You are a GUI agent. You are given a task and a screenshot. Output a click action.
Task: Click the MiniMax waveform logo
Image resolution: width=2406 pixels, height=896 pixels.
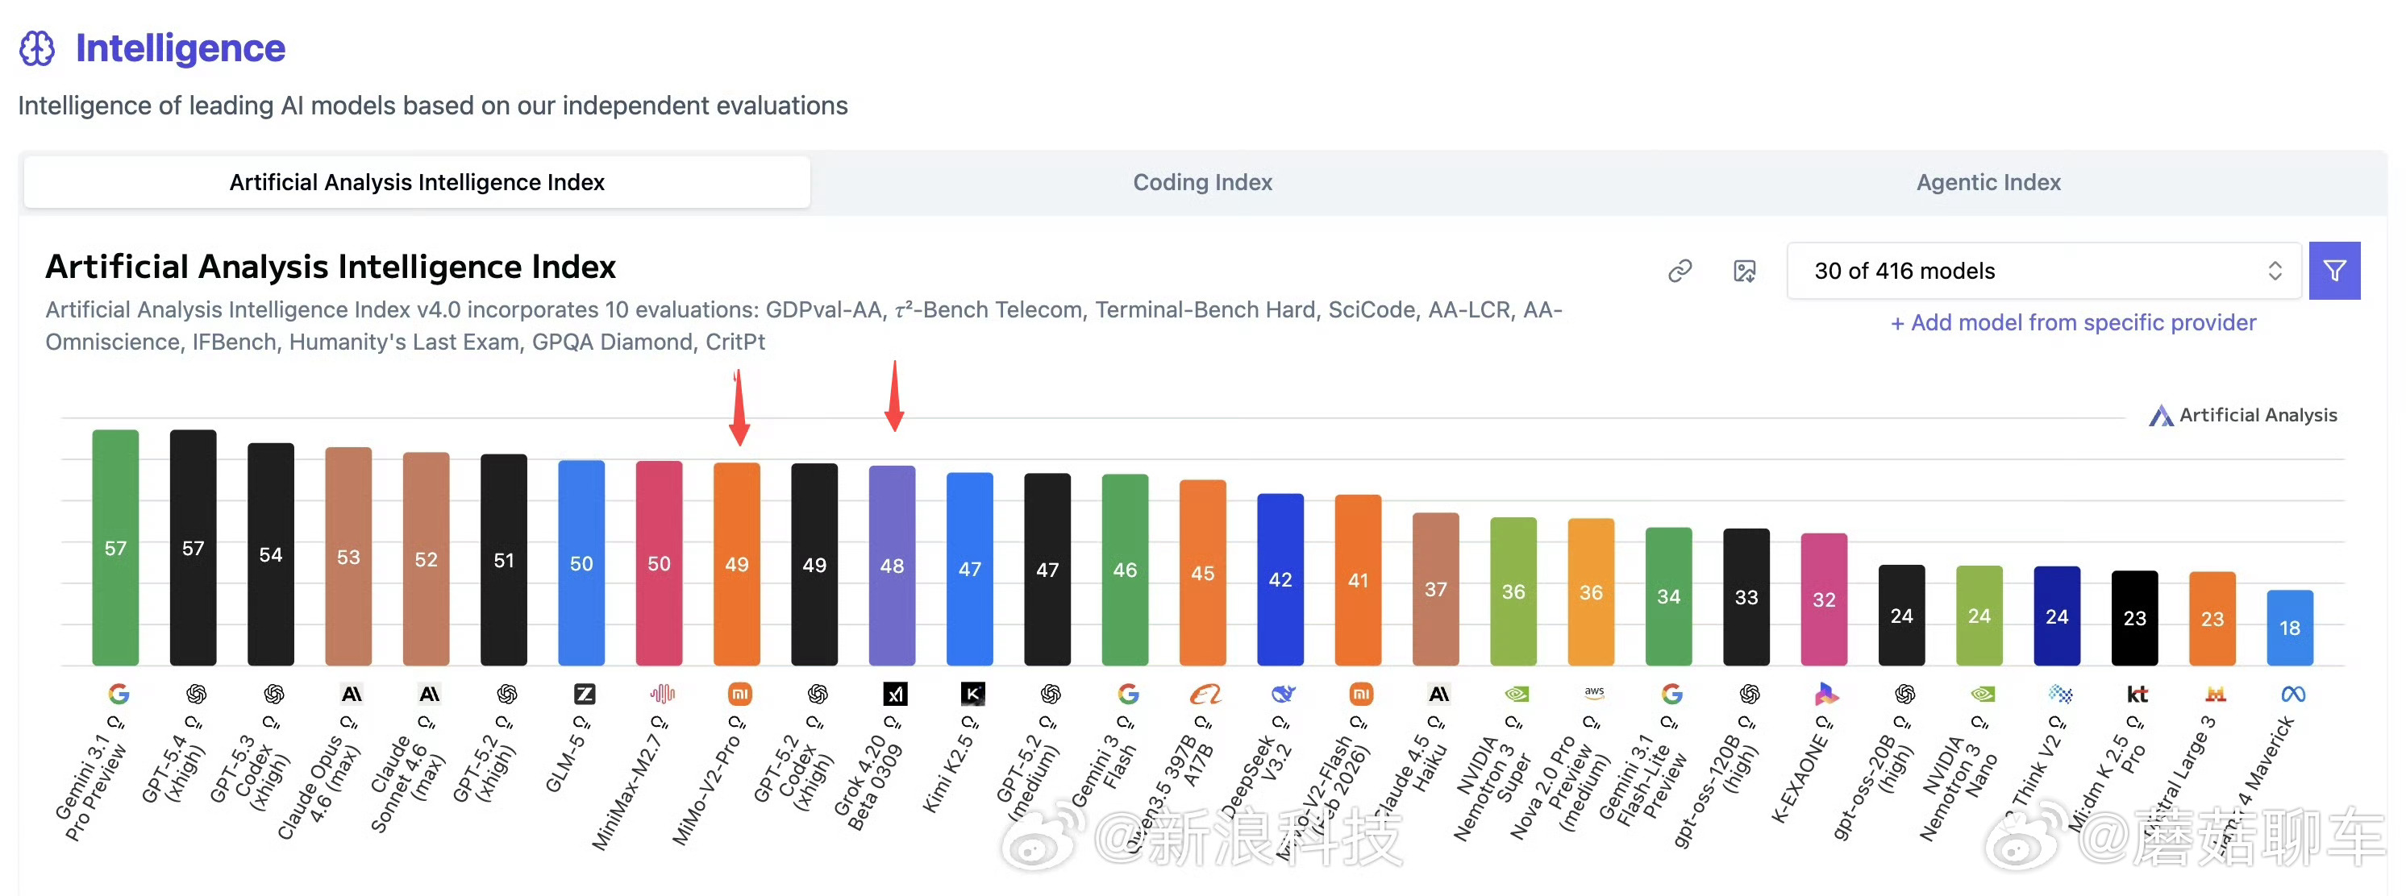point(661,694)
